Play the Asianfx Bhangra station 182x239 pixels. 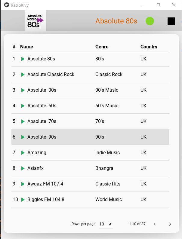coord(23,168)
